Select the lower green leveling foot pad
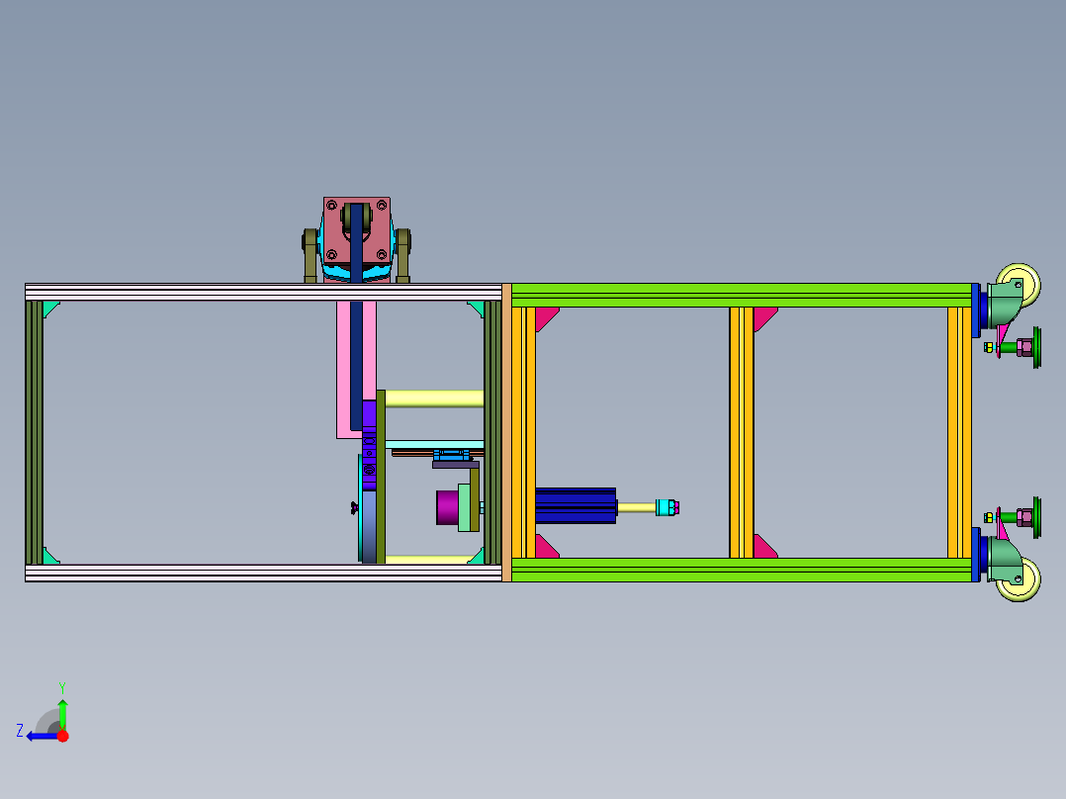 1036,517
